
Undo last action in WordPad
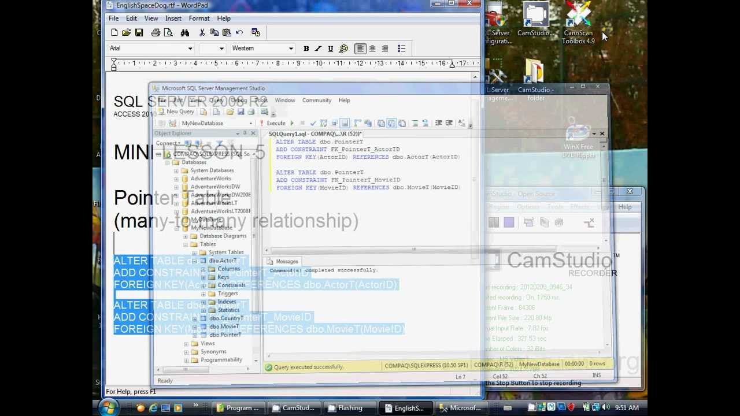click(x=239, y=33)
